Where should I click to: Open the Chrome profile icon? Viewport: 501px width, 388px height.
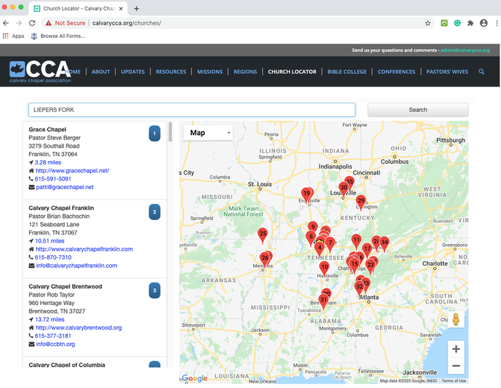483,23
